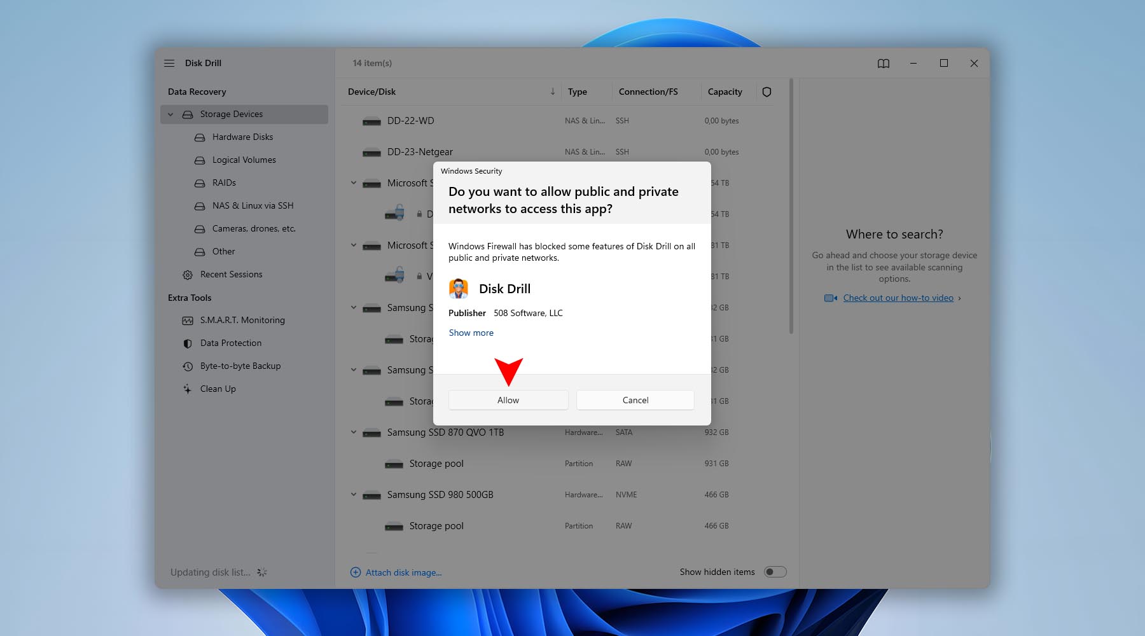Click the Logical Volumes drive icon
The image size is (1145, 636).
(200, 160)
